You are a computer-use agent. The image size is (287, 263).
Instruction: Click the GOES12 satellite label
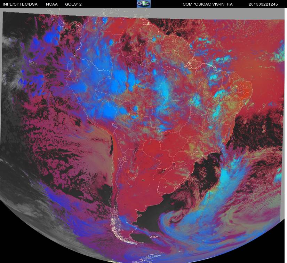pyautogui.click(x=73, y=4)
